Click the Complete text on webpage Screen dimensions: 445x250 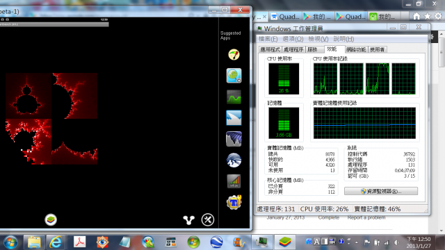click(329, 217)
